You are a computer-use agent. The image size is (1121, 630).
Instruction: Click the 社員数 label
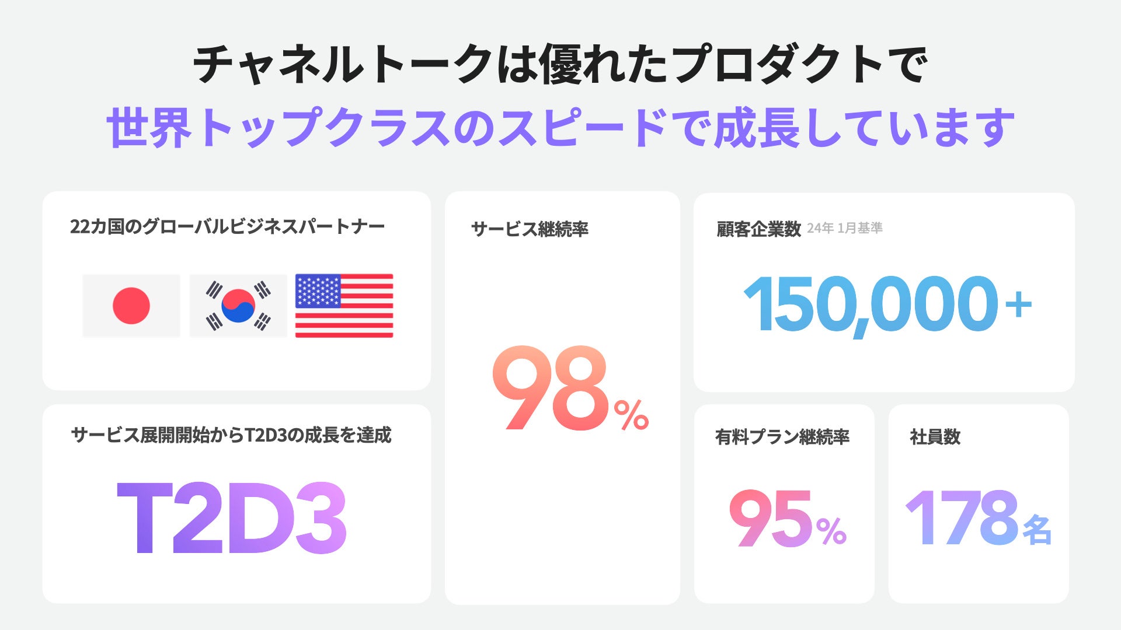point(935,437)
